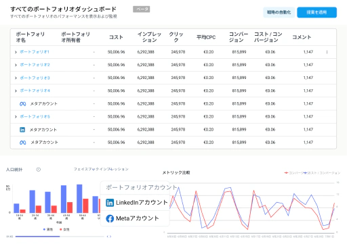Expand the ポートフォリオ3 row chevron
Image resolution: width=347 pixels, height=244 pixels.
click(16, 78)
